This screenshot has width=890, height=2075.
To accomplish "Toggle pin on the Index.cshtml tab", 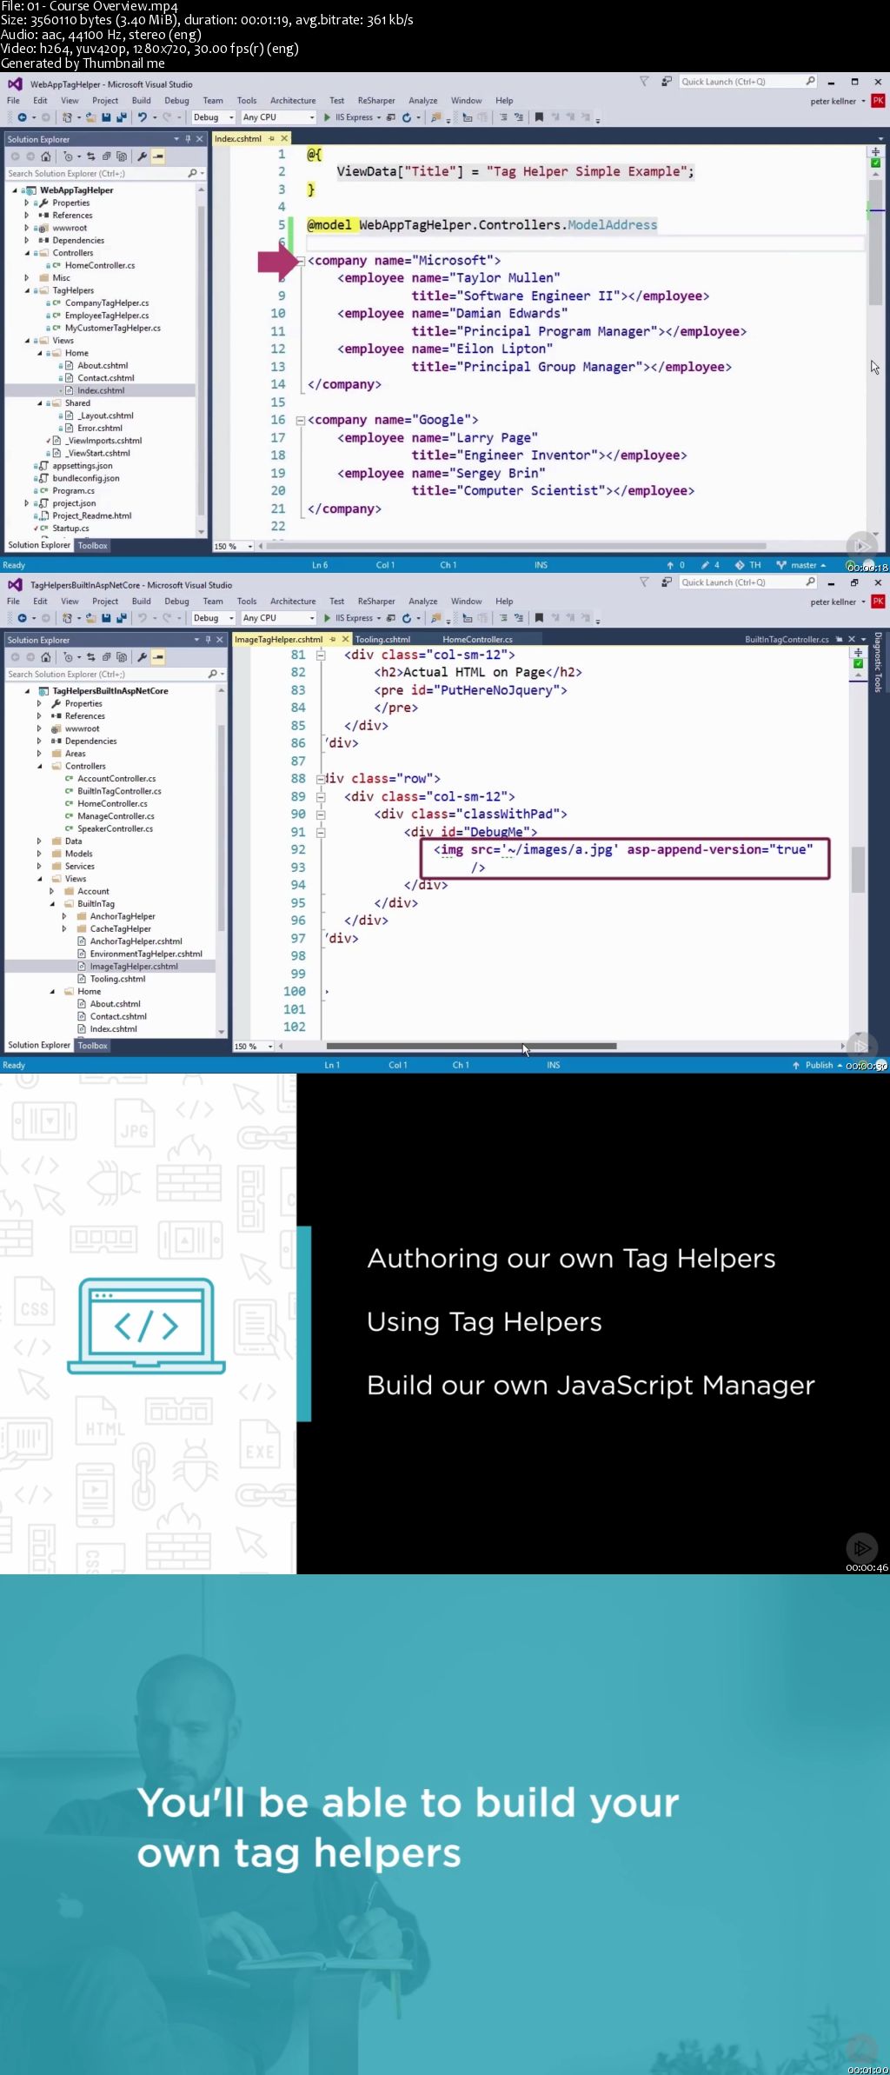I will pos(271,139).
